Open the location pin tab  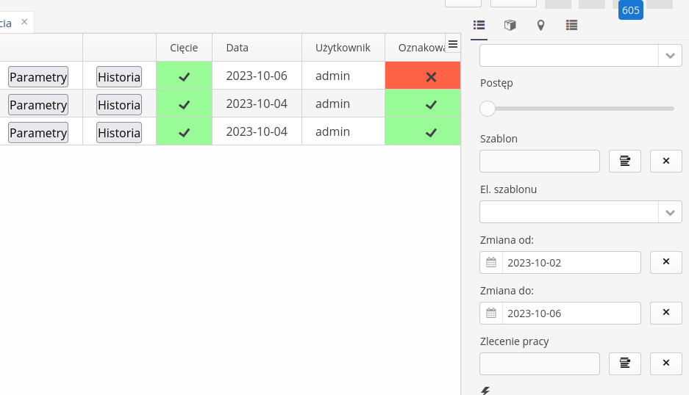(540, 26)
